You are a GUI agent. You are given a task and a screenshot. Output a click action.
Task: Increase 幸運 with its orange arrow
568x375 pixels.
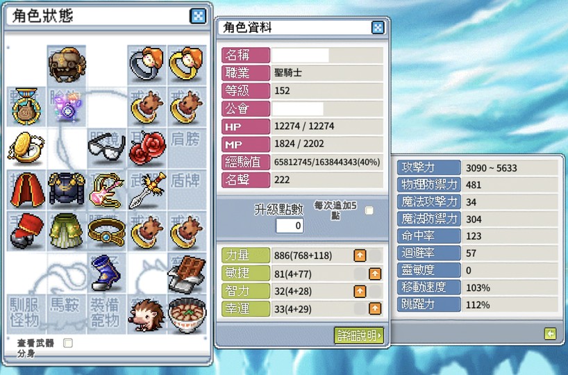(x=375, y=309)
